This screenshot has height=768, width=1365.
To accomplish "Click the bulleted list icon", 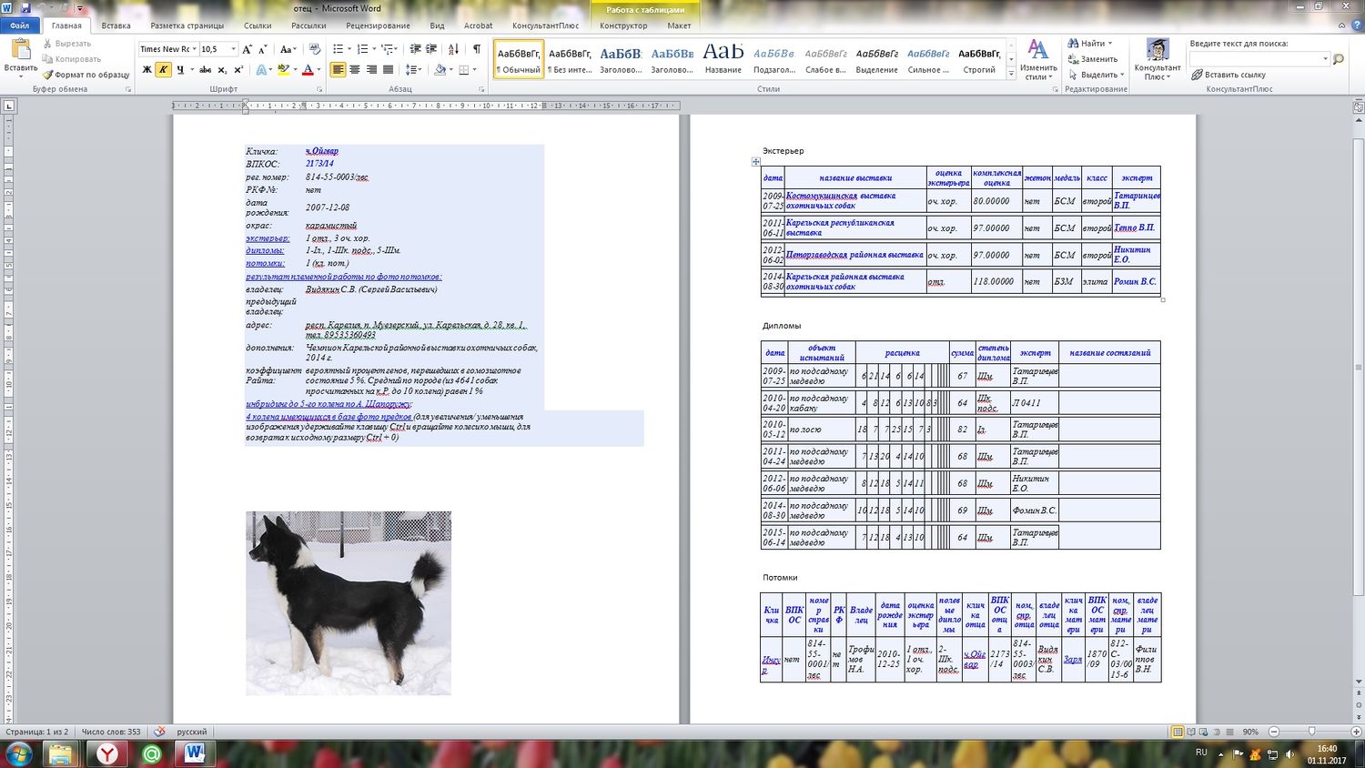I will coord(338,49).
